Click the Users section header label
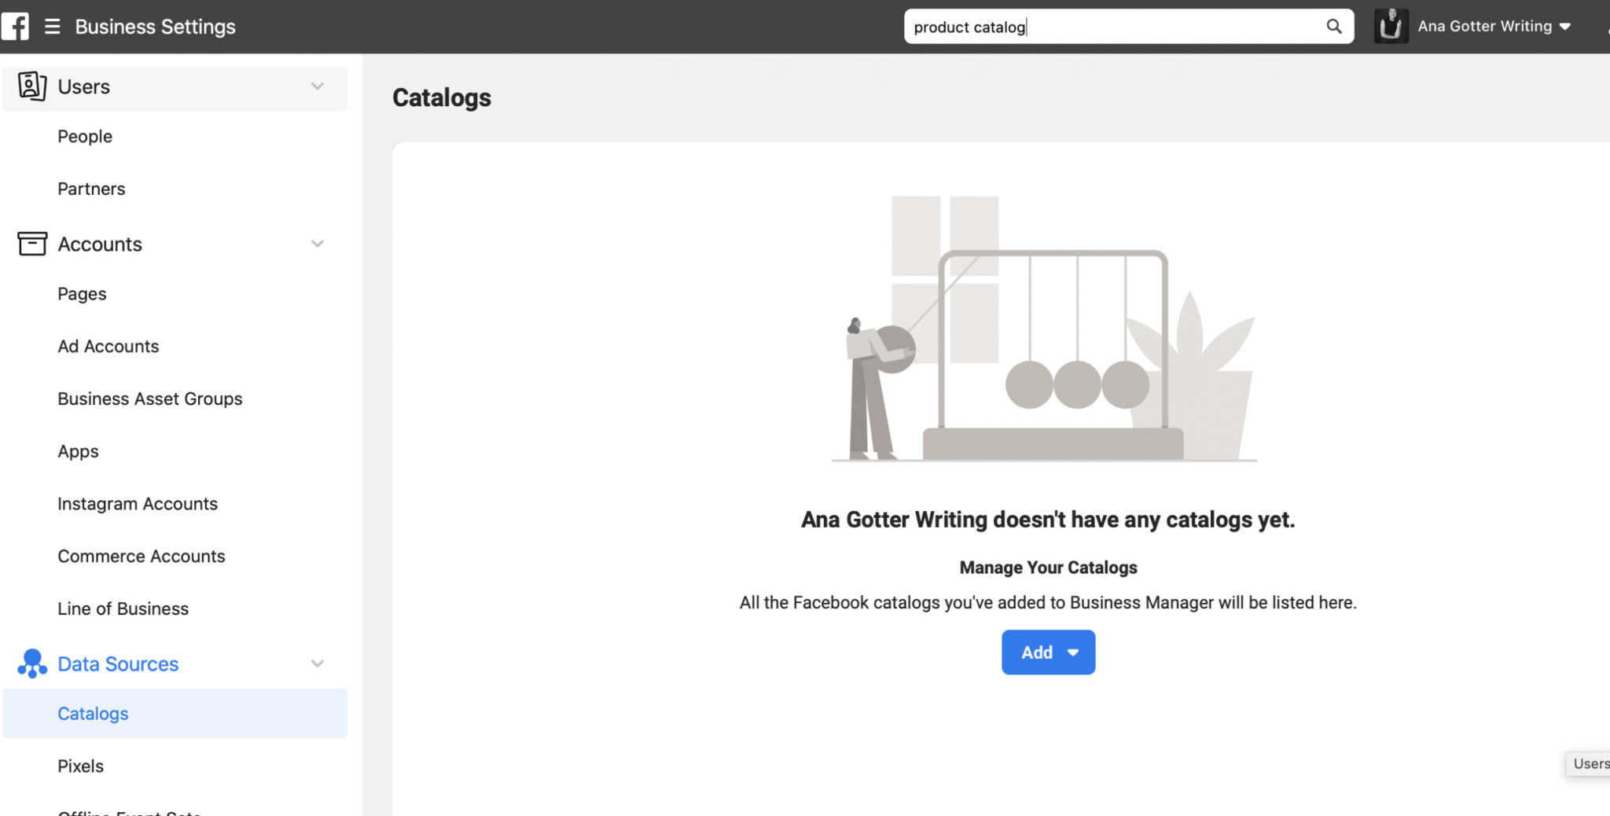This screenshot has height=816, width=1610. [x=83, y=86]
